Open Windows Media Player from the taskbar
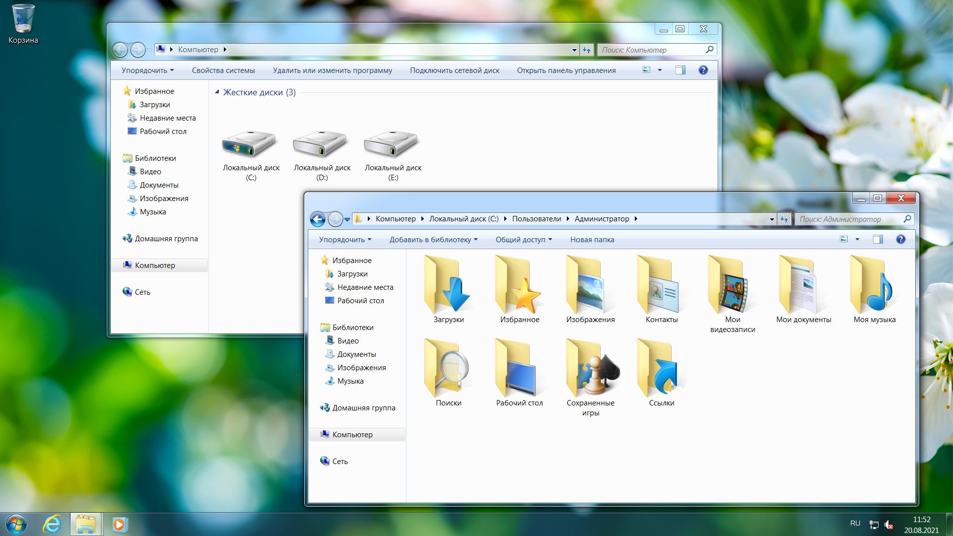This screenshot has width=953, height=536. coord(119,524)
